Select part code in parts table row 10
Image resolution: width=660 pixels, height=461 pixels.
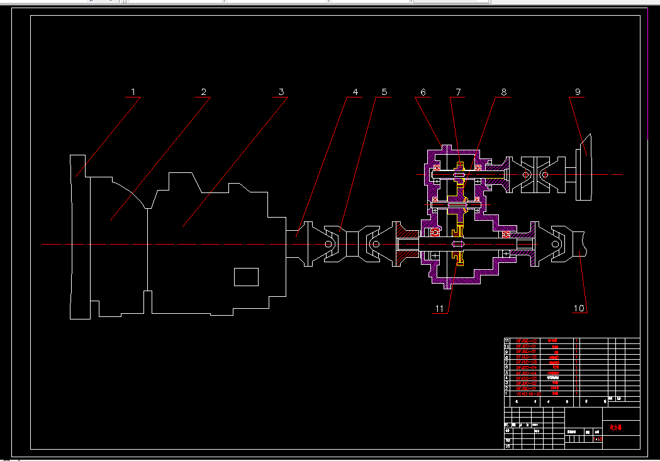click(x=526, y=346)
